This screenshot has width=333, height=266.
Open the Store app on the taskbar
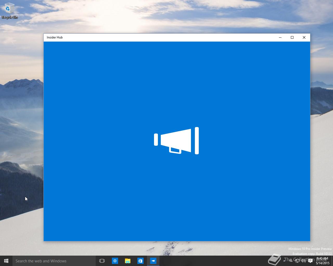coord(140,261)
